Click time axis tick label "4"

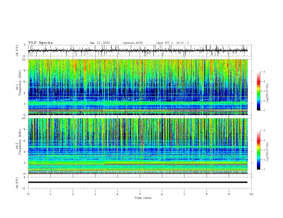click(x=117, y=194)
